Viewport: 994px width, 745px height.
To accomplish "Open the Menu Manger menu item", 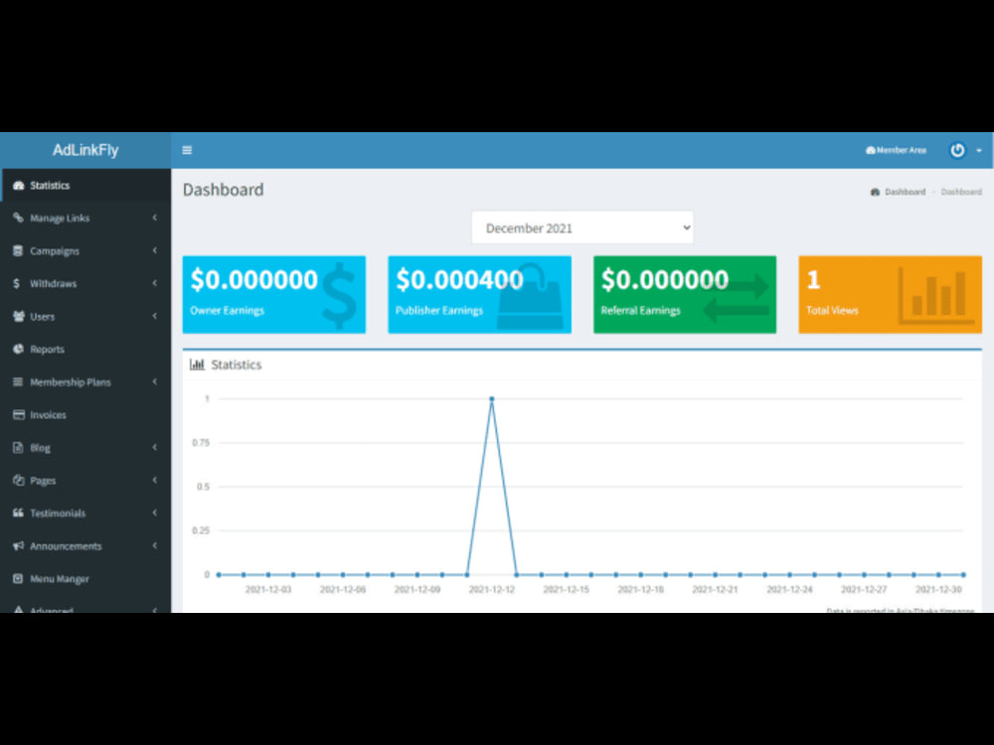I will point(85,578).
